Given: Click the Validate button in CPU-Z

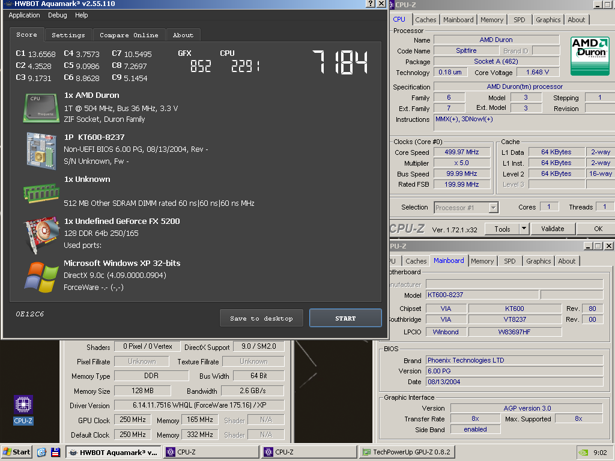Looking at the screenshot, I should click(x=553, y=229).
